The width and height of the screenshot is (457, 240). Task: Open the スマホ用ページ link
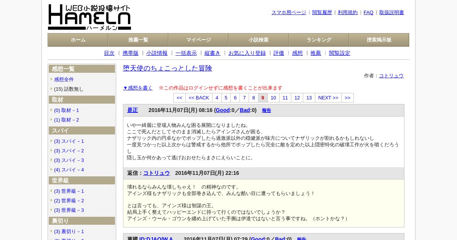tap(289, 13)
